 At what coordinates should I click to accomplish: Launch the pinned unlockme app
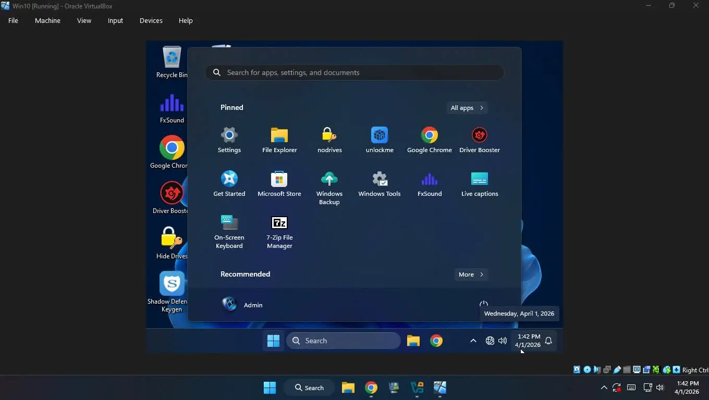click(x=380, y=141)
